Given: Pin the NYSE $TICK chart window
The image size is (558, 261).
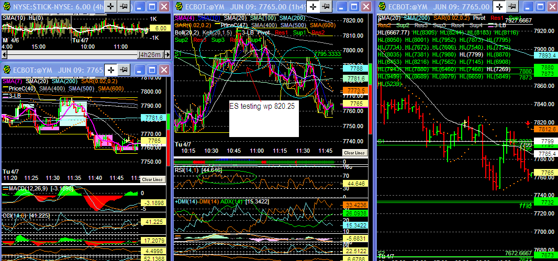Looking at the screenshot, I should coord(124,6).
